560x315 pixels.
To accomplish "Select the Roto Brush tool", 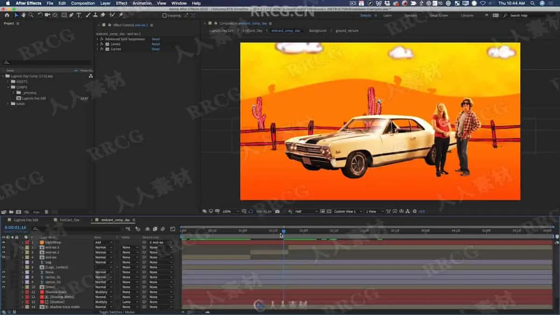I will pyautogui.click(x=112, y=15).
